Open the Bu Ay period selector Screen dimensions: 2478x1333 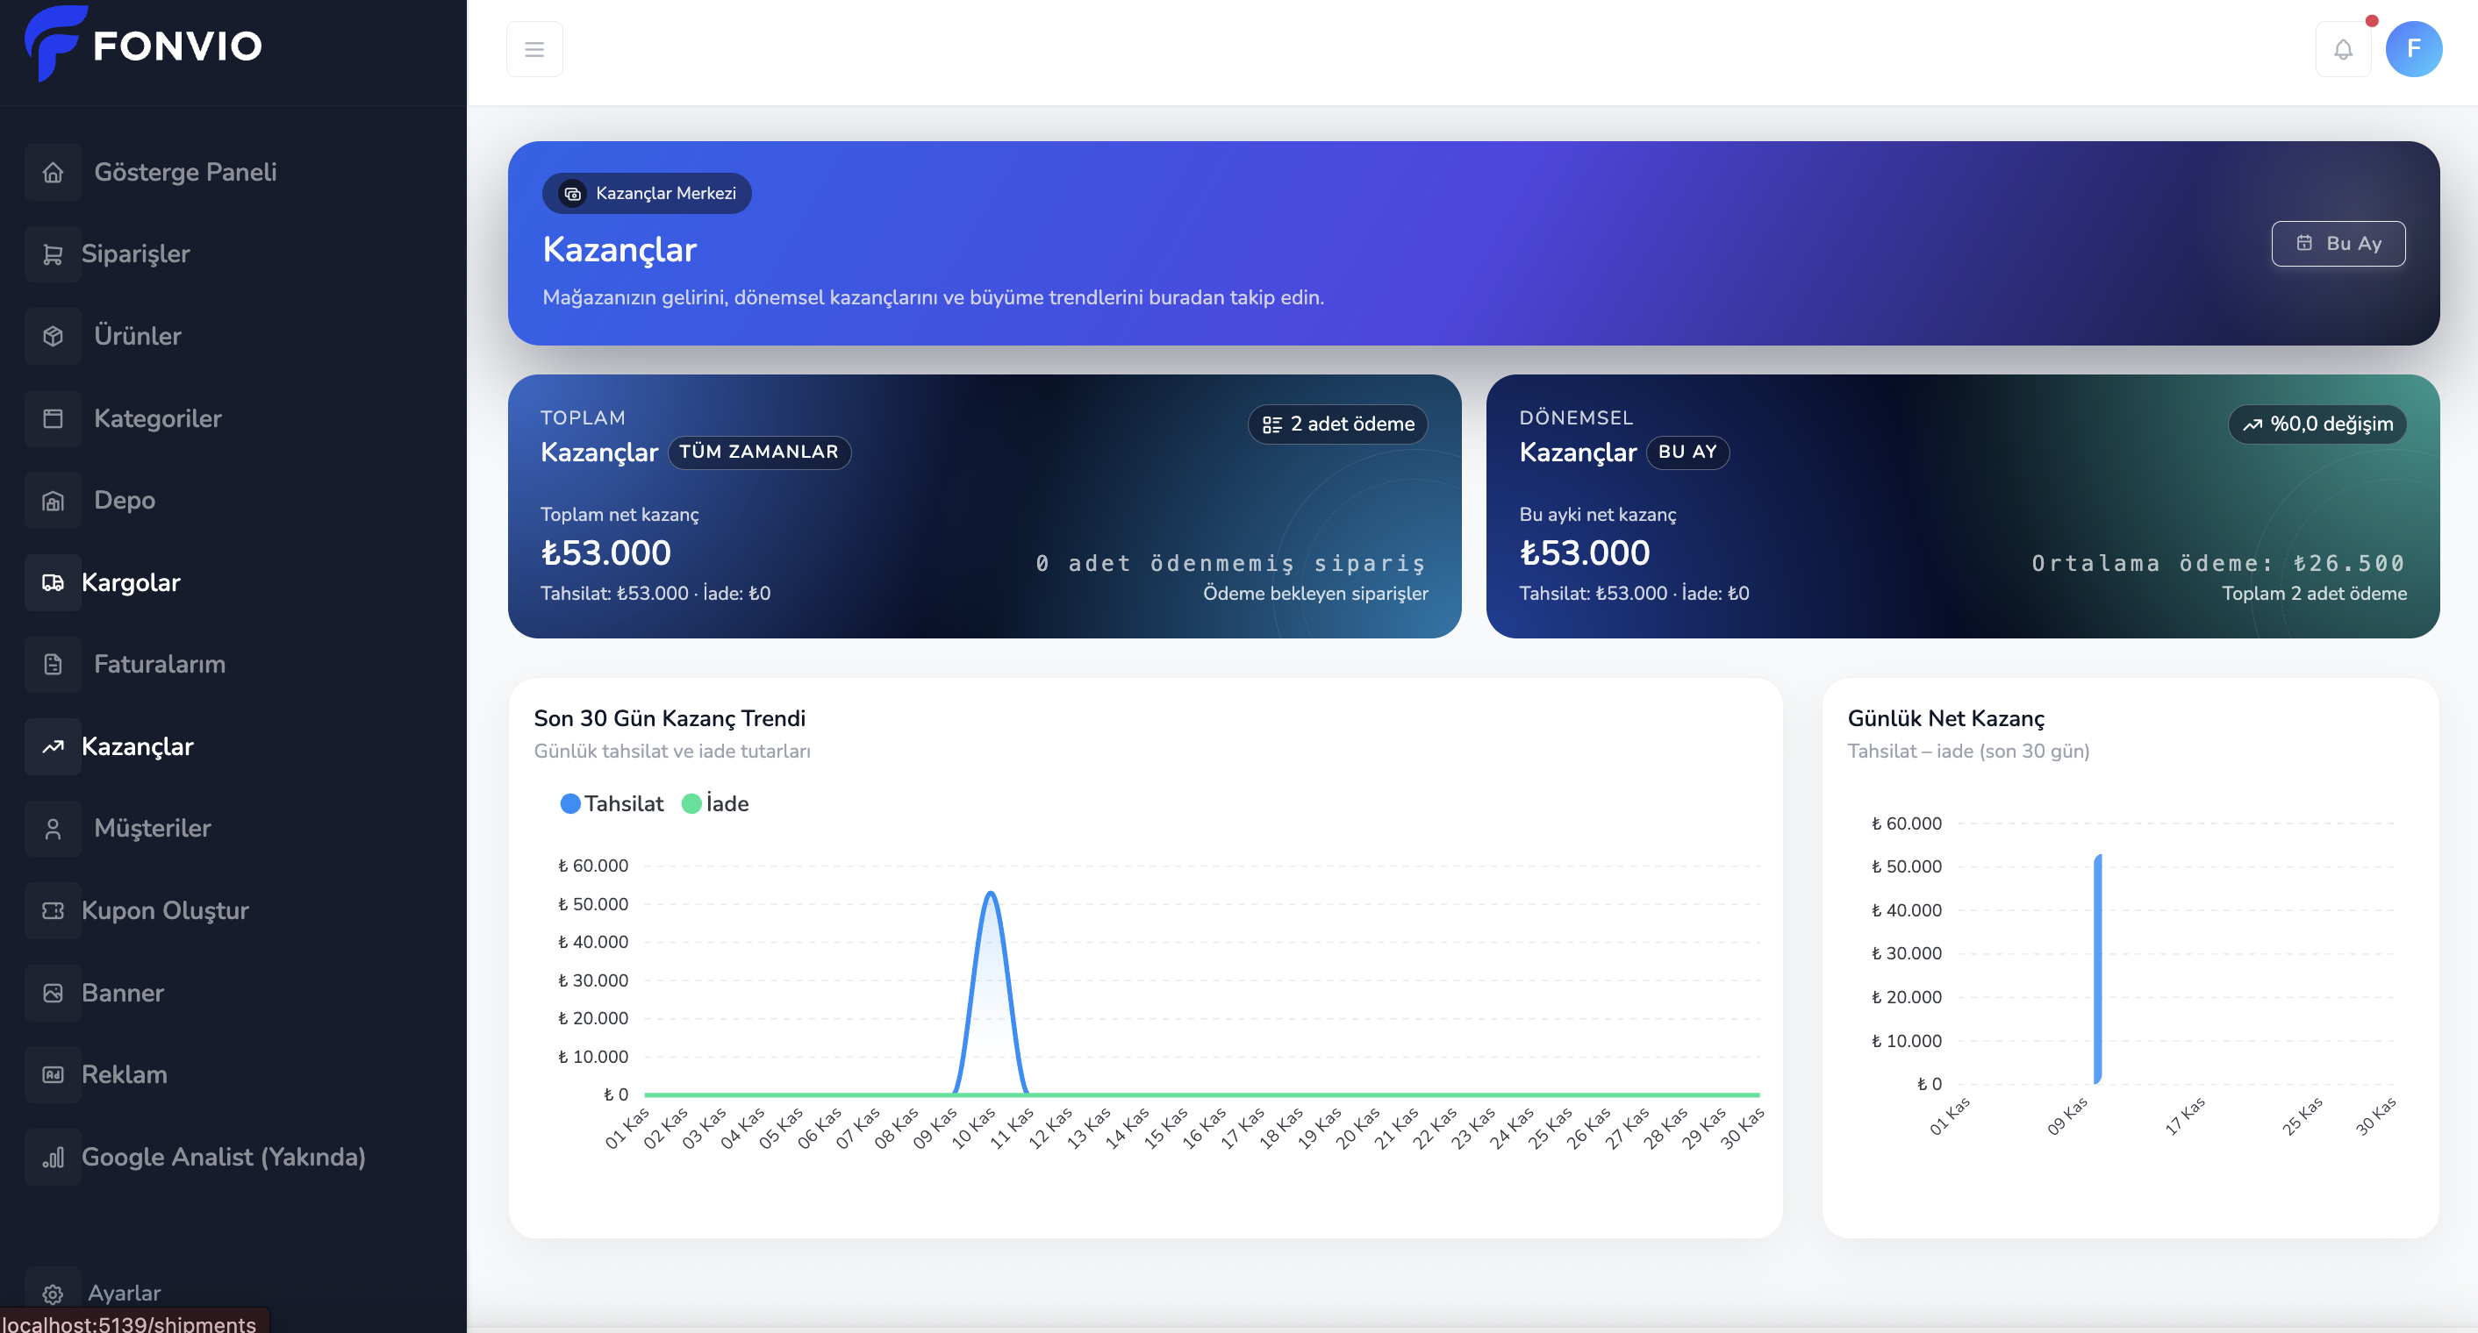[x=2338, y=243]
